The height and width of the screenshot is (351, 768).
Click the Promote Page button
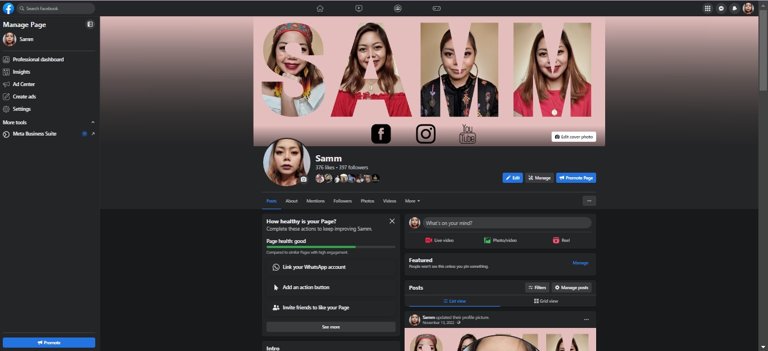(x=576, y=178)
